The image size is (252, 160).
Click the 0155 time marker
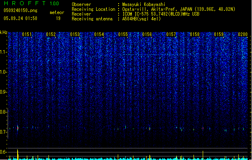123,34
